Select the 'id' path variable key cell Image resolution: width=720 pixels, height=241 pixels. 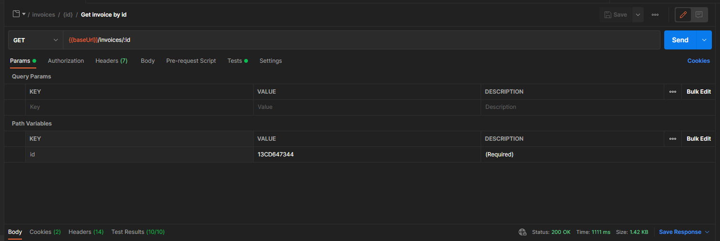point(139,154)
